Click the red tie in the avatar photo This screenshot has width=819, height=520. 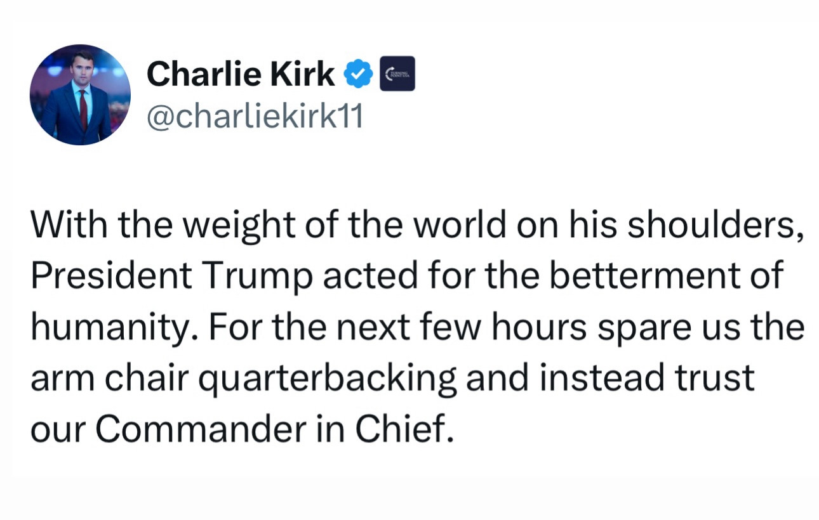click(83, 110)
